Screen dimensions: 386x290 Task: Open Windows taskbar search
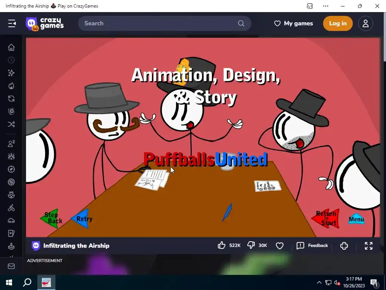click(27, 282)
